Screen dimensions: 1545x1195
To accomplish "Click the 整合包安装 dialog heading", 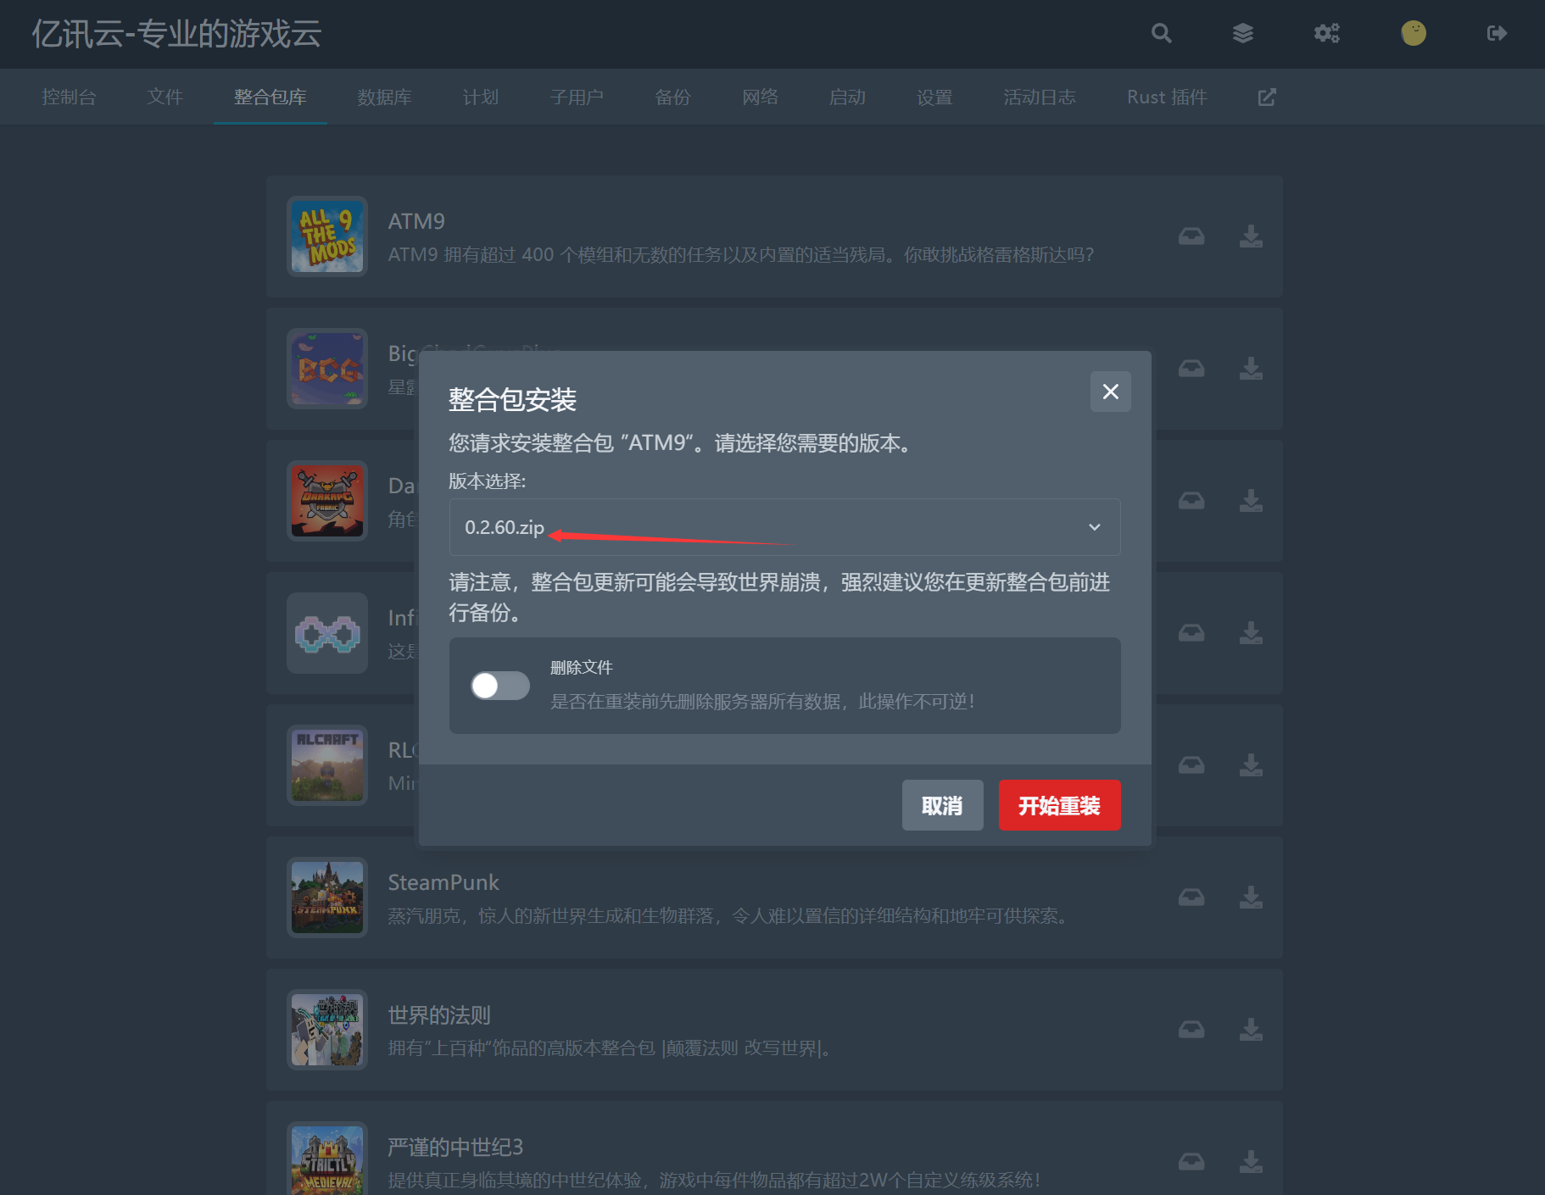I will (x=512, y=399).
